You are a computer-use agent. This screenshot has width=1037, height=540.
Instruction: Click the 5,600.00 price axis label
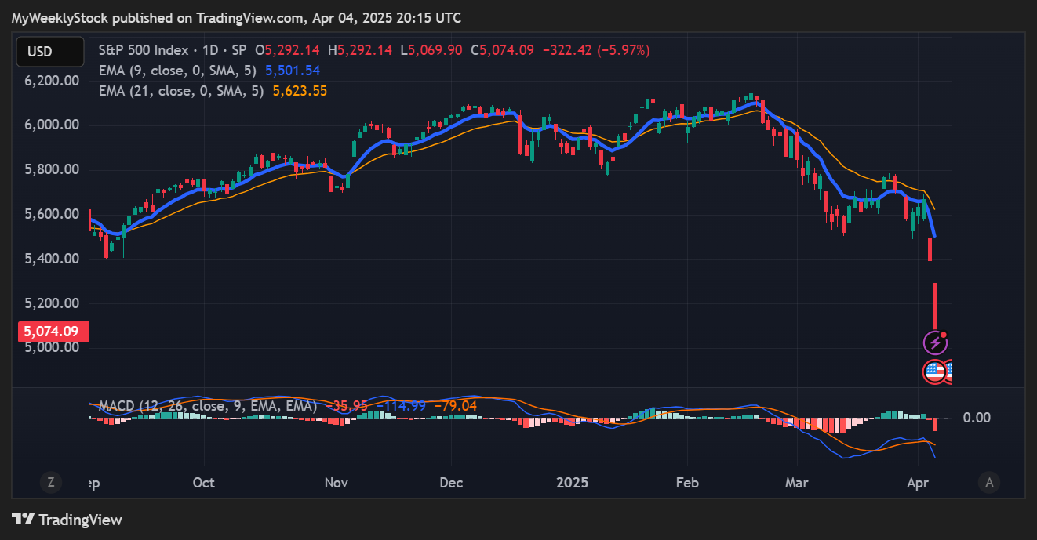[x=53, y=214]
